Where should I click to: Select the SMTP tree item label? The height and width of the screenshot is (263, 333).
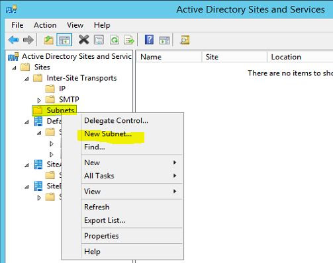(x=69, y=99)
